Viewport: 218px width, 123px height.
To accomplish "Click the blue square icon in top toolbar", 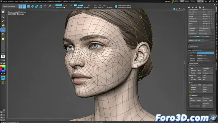I will click(29, 6).
